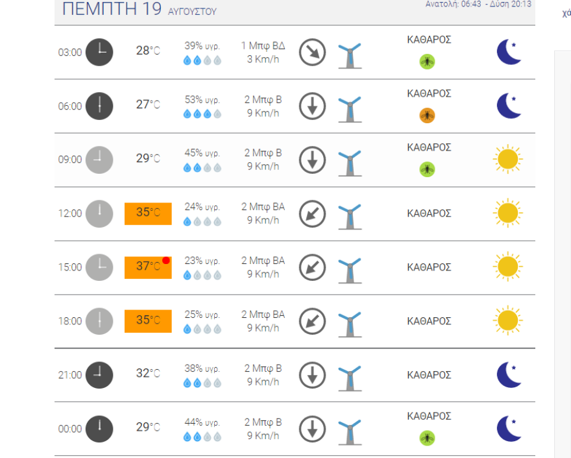Image resolution: width=571 pixels, height=458 pixels.
Task: Click the clock icon for 03:00
Action: tap(99, 52)
